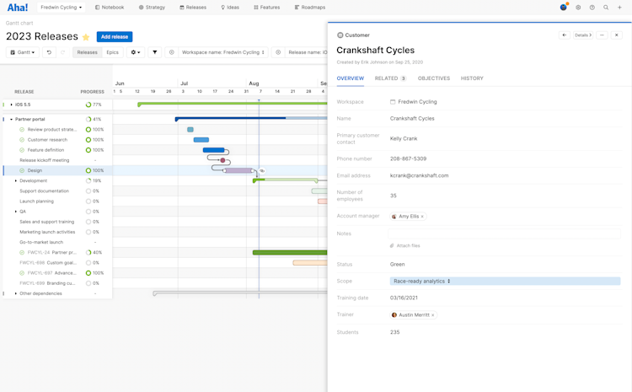
Task: Click the link icon beside Design bar
Action: click(x=262, y=171)
